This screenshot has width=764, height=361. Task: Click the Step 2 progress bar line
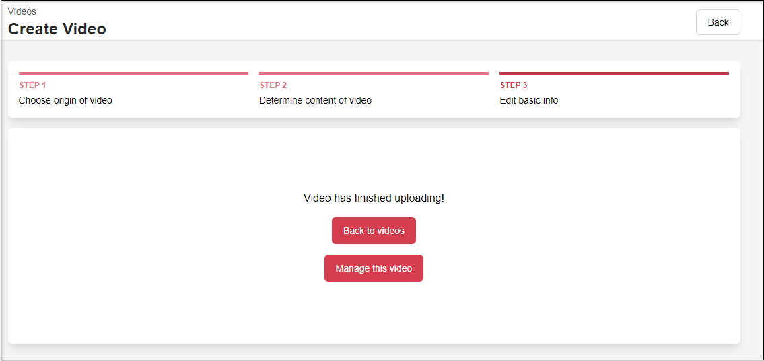(374, 73)
